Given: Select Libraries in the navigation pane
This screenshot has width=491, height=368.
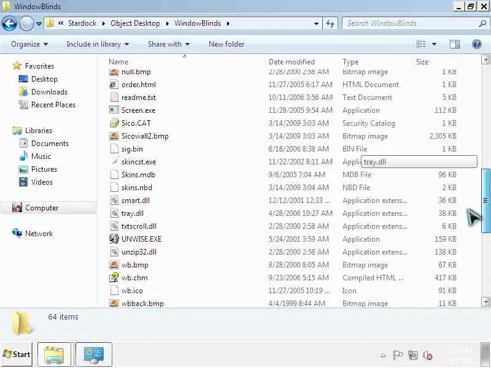Looking at the screenshot, I should 39,131.
